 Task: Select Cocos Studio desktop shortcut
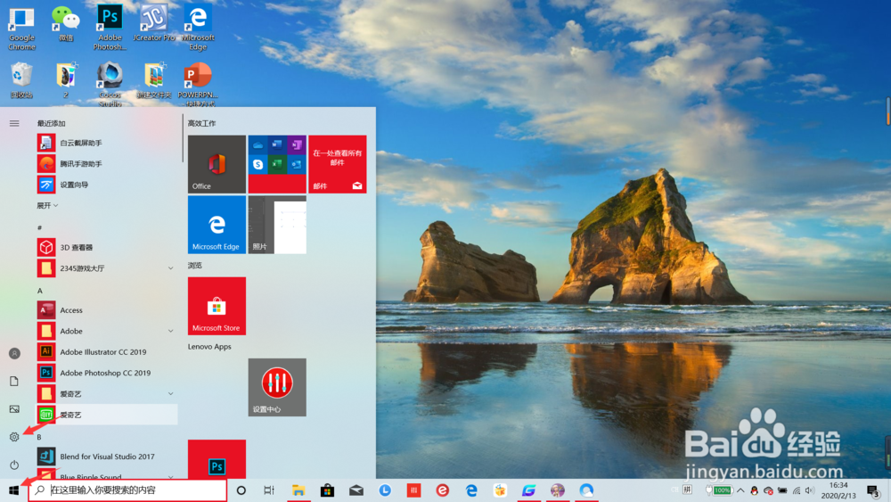110,85
